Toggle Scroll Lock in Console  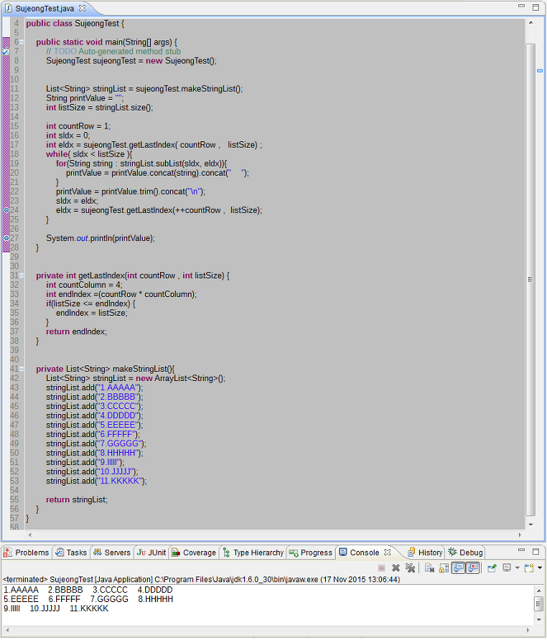(x=444, y=567)
